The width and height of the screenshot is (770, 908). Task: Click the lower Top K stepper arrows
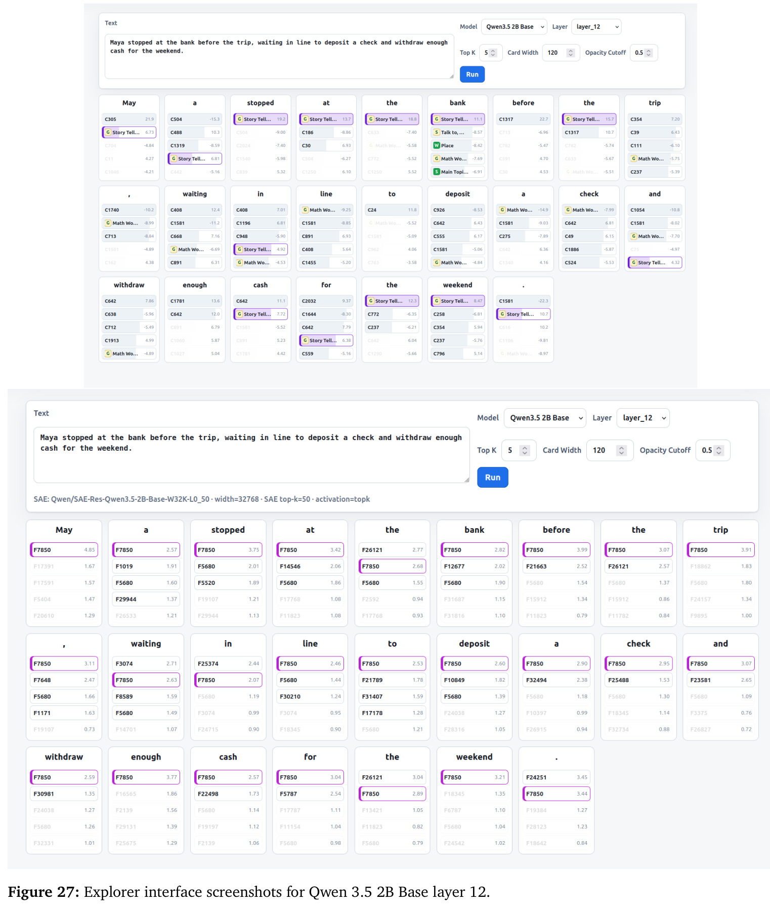pos(525,450)
